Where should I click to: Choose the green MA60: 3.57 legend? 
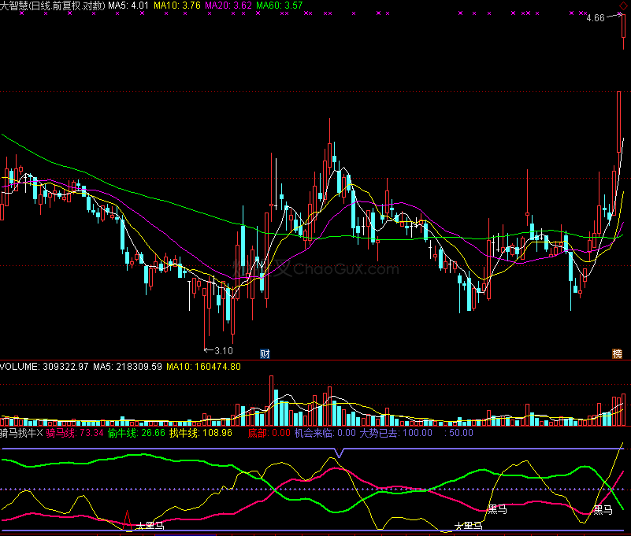point(280,6)
